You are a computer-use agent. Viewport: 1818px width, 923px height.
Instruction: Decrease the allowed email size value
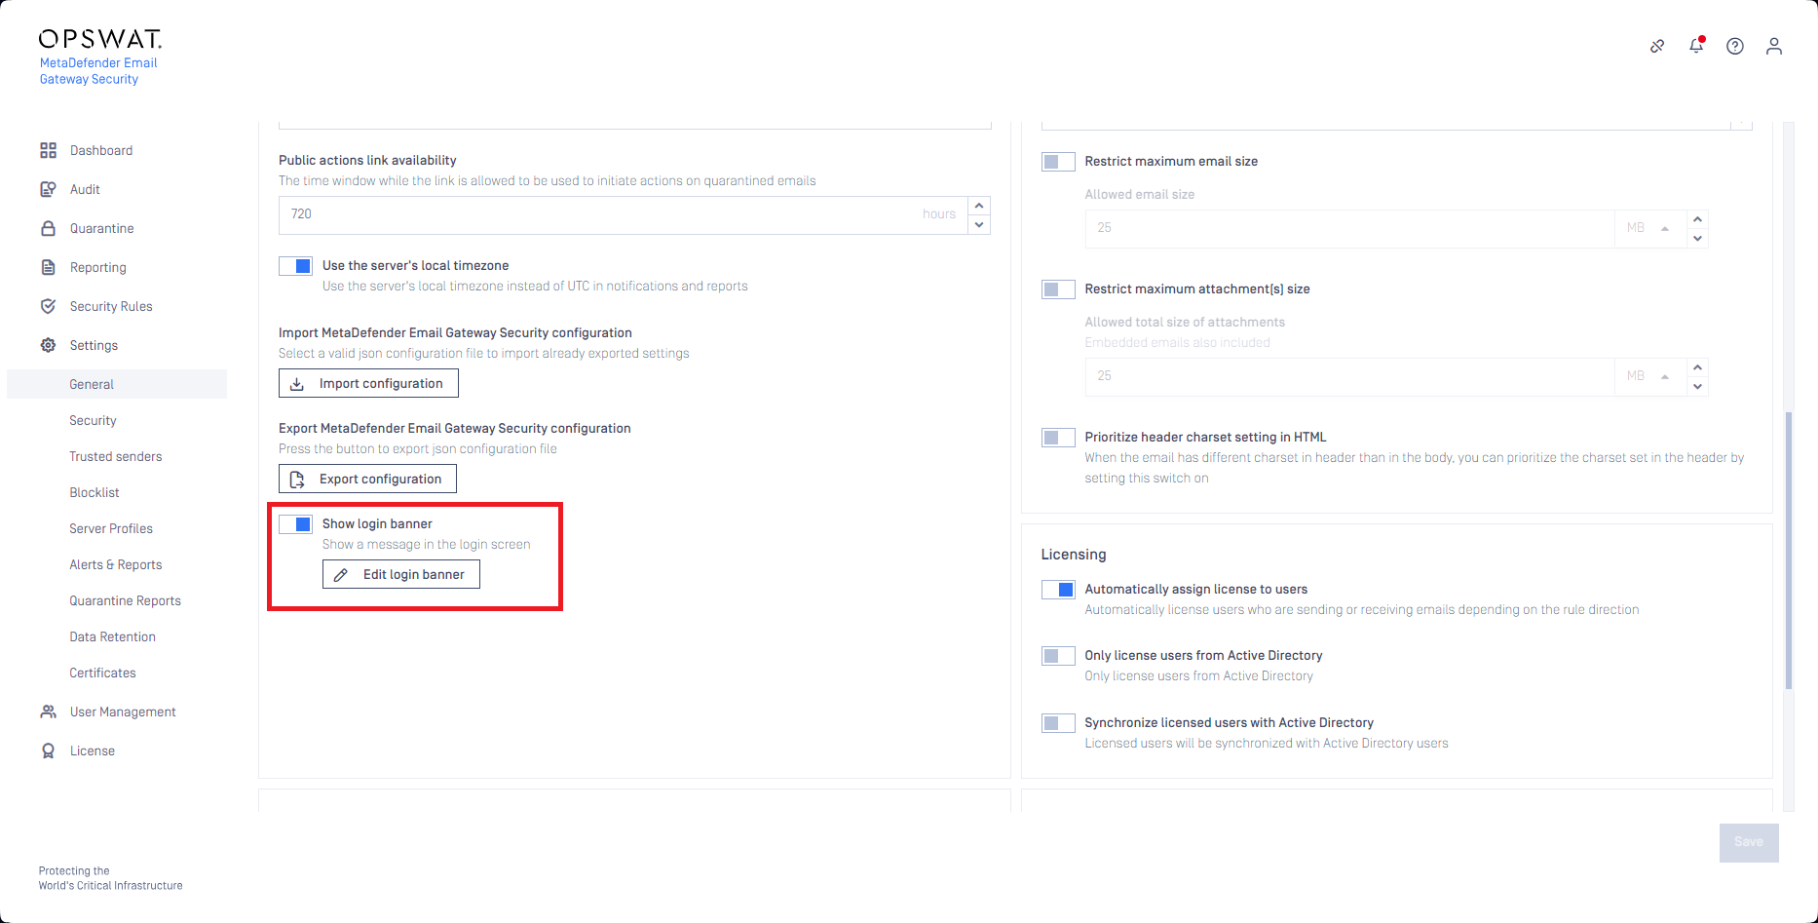coord(1697,238)
